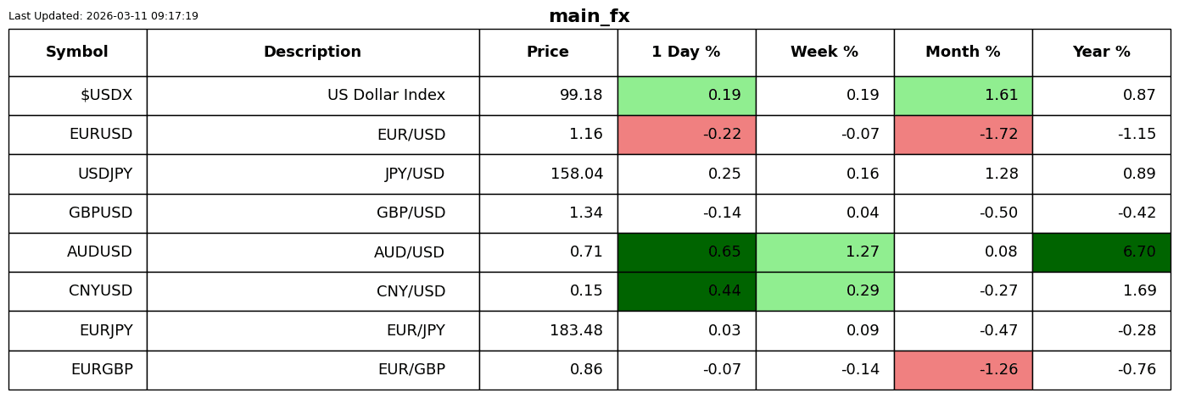This screenshot has width=1179, height=398.
Task: Select the red -0.22 one-day cell
Action: point(686,135)
